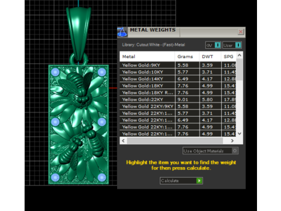Open the Use Object Materials dropdown
This screenshot has width=281, height=211.
210,151
